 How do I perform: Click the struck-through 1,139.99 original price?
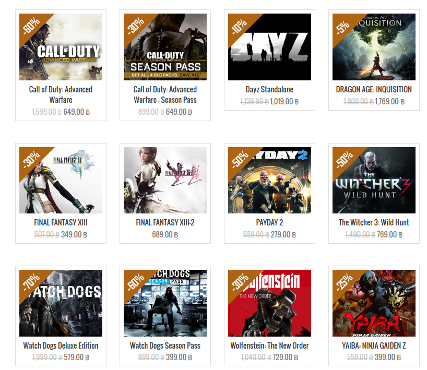[254, 102]
